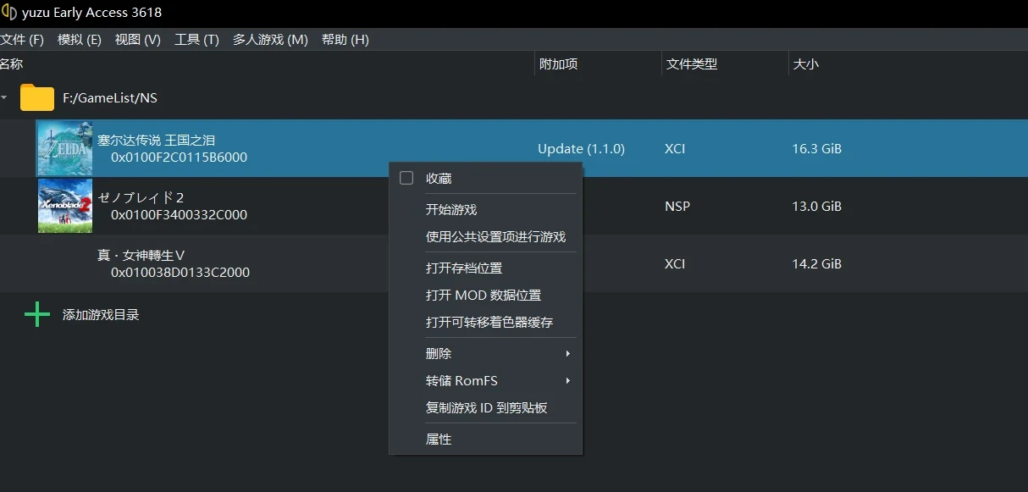Click the Update (1.1.0) add-on cell
The image size is (1028, 492).
tap(581, 149)
